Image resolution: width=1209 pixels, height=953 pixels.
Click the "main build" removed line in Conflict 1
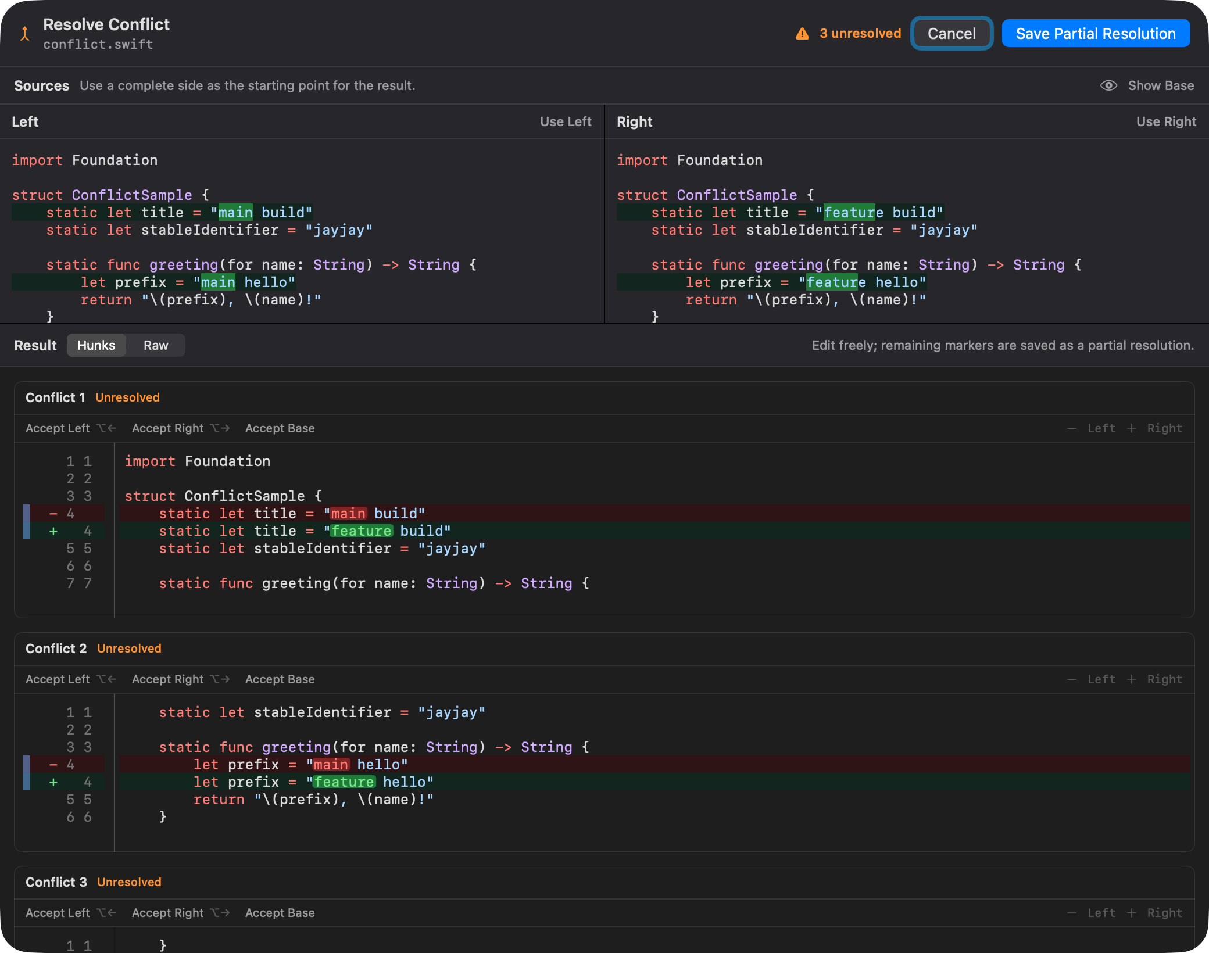(x=654, y=514)
